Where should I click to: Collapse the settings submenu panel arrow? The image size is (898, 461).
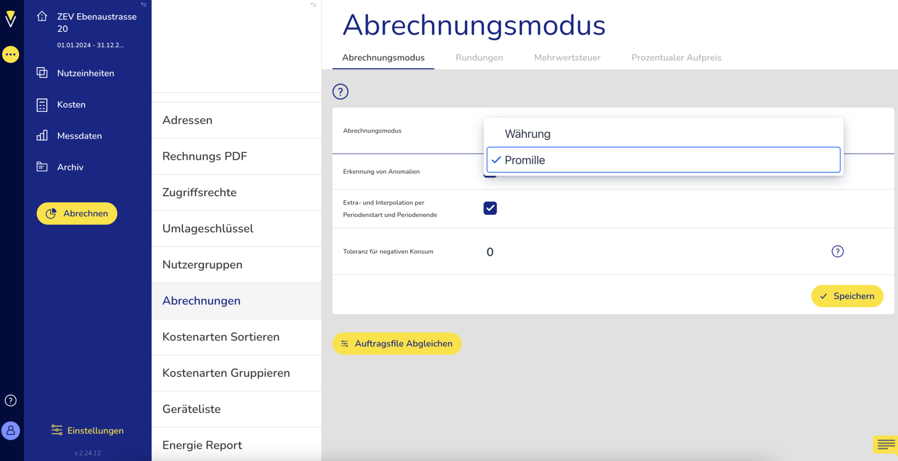click(313, 5)
